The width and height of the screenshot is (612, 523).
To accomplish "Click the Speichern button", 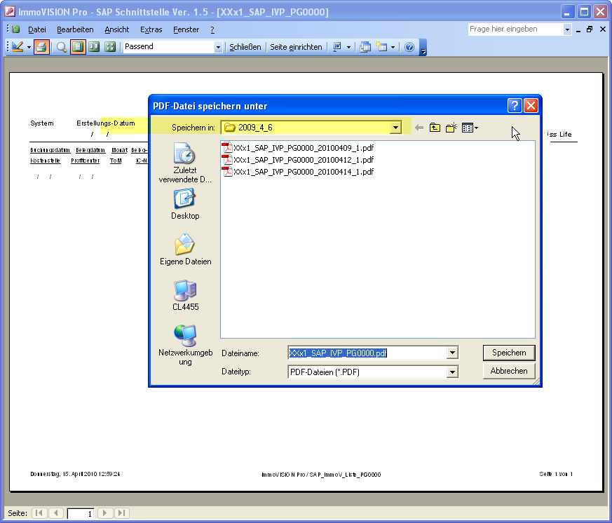I will point(509,353).
